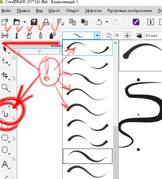The image size is (162, 179).
Task: Click the preset list scroll up arrow
Action: (116, 43)
